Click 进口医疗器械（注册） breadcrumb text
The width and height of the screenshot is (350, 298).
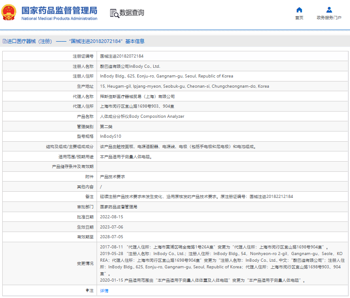coord(30,41)
